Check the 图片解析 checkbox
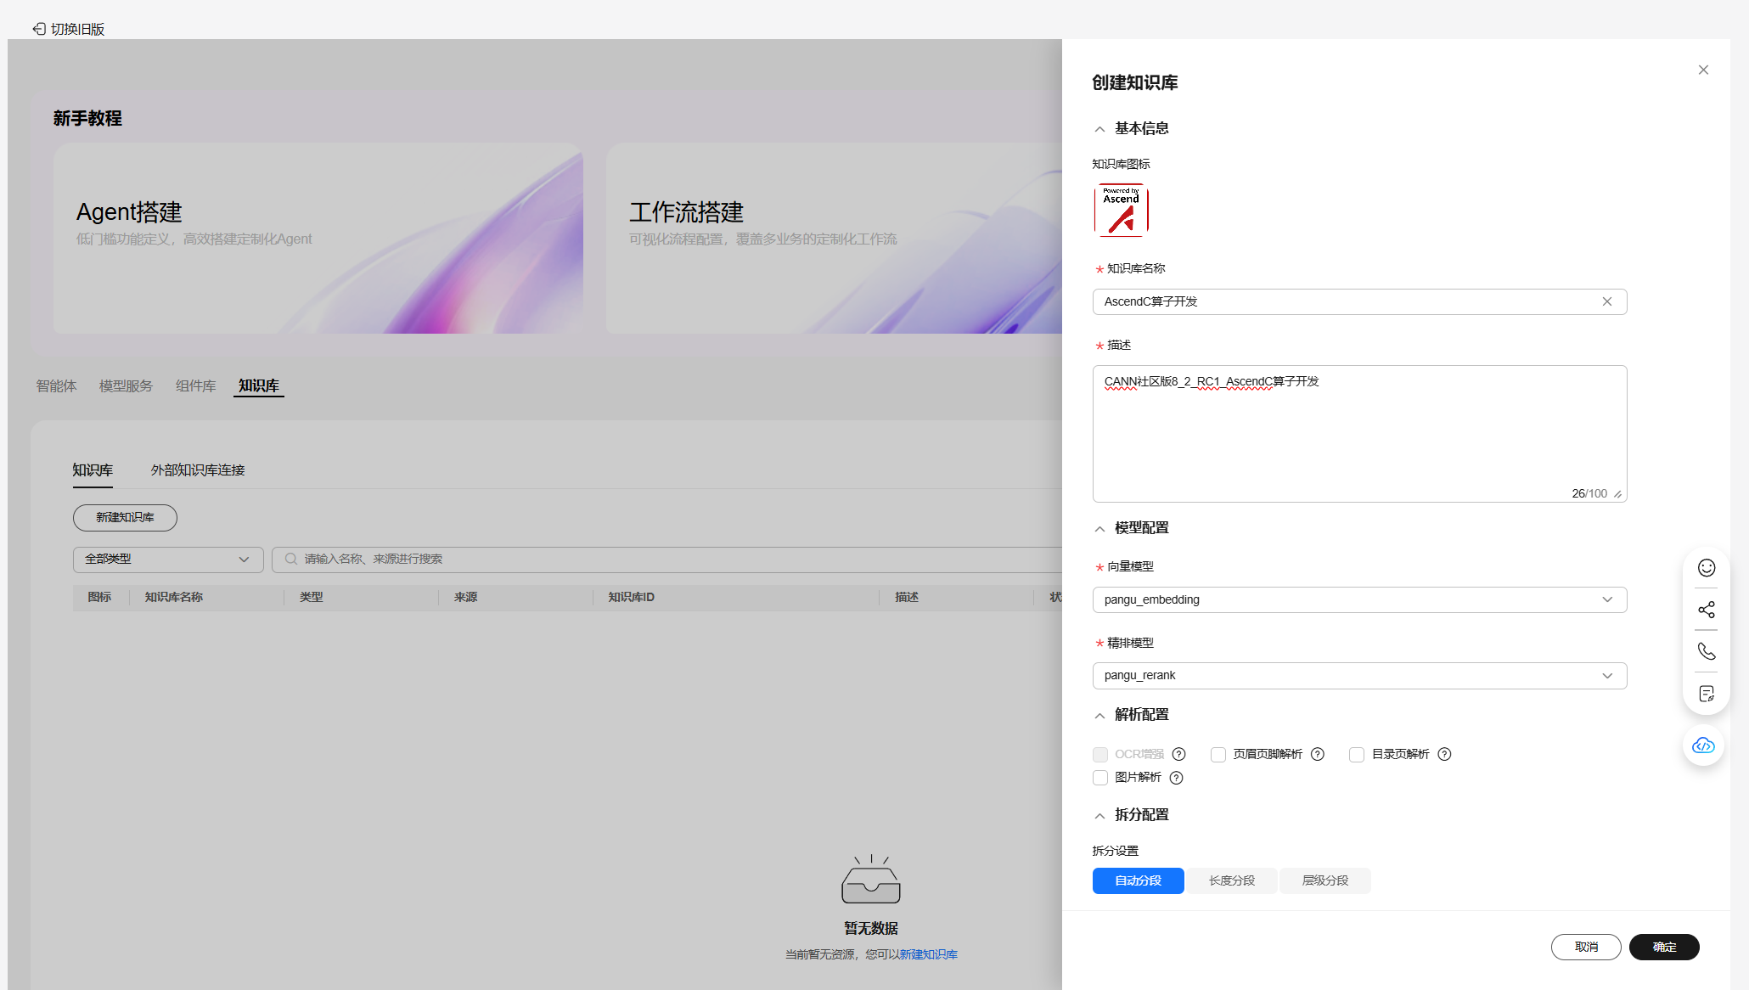The width and height of the screenshot is (1749, 990). [x=1100, y=778]
